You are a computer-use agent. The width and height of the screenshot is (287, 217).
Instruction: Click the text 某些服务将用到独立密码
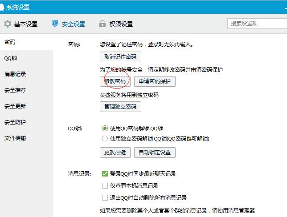click(129, 95)
